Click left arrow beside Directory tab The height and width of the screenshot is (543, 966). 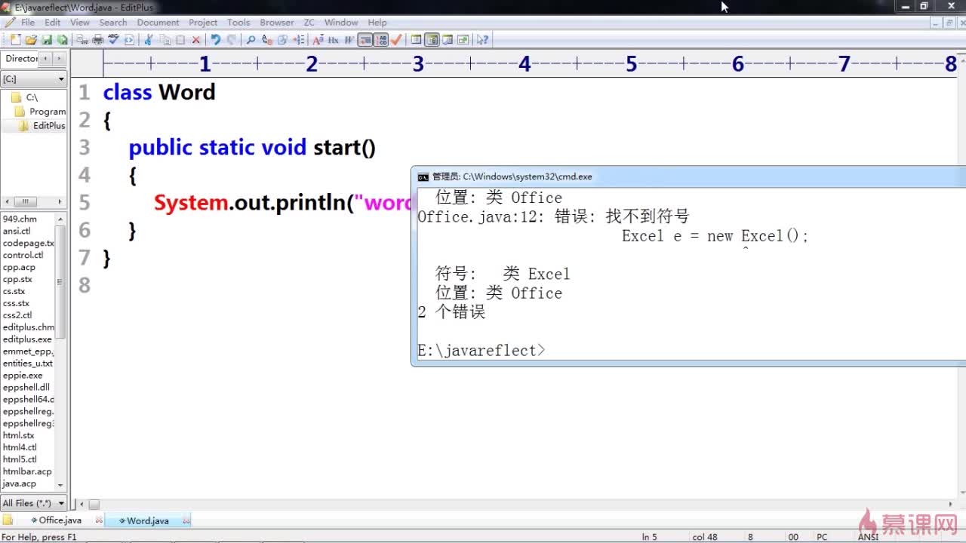click(x=46, y=58)
